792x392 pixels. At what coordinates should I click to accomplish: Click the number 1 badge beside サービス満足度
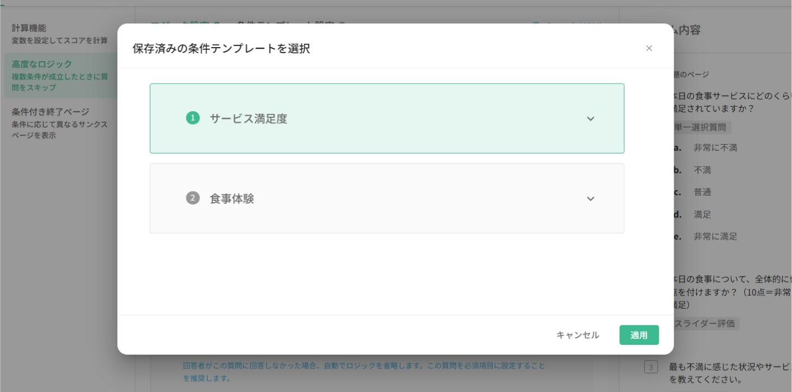[x=193, y=118]
